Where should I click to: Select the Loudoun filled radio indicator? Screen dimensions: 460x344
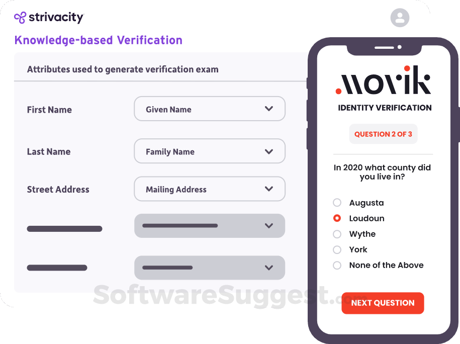[x=337, y=218]
